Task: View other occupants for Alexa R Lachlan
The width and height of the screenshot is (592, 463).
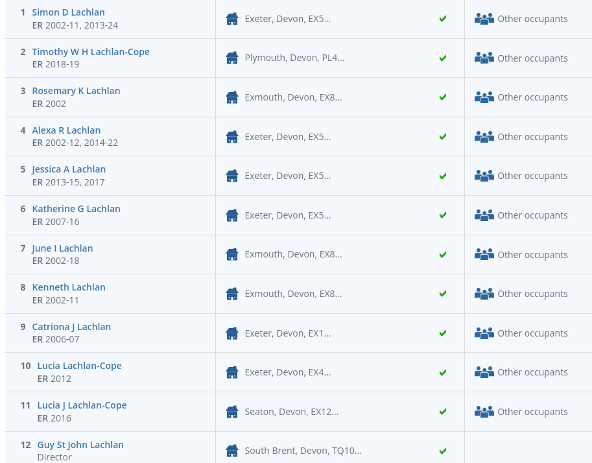Action: 532,137
